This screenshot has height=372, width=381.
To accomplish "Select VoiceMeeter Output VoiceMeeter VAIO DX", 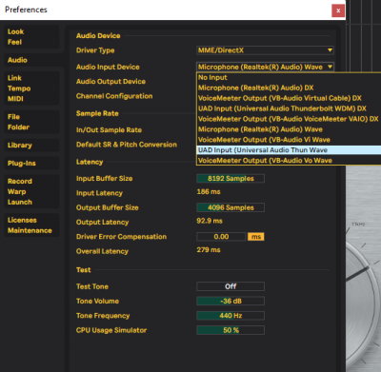I will 289,119.
